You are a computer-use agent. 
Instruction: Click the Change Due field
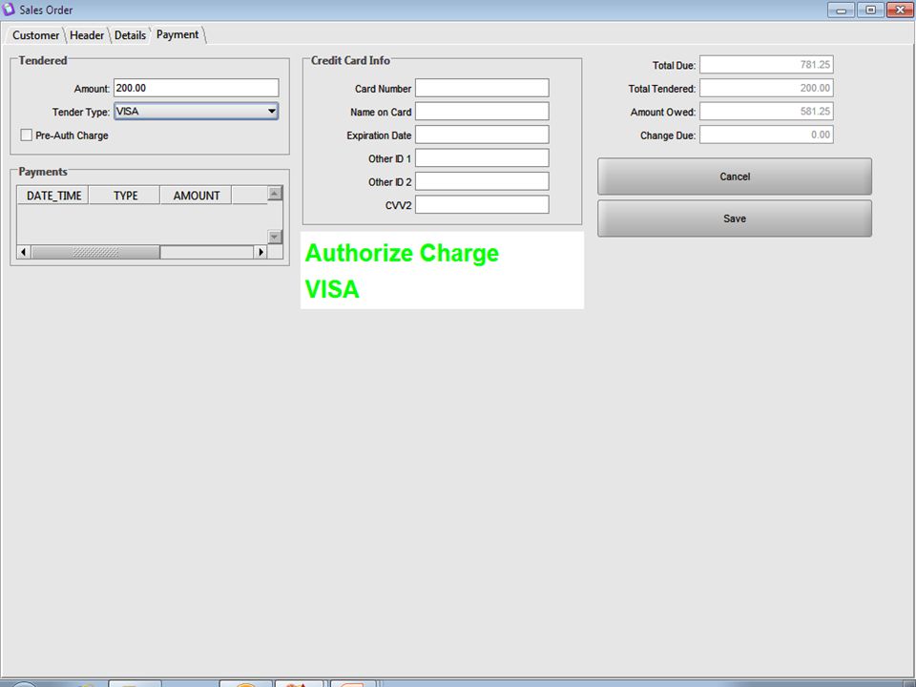click(x=766, y=135)
